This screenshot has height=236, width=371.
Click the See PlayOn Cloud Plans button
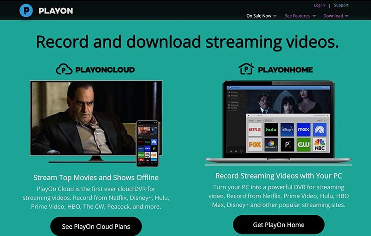pos(96,226)
